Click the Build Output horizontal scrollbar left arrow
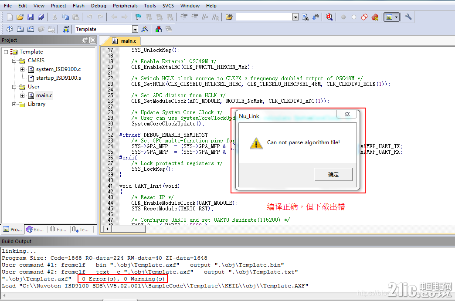Image resolution: width=455 pixels, height=301 pixels. pos(4,295)
